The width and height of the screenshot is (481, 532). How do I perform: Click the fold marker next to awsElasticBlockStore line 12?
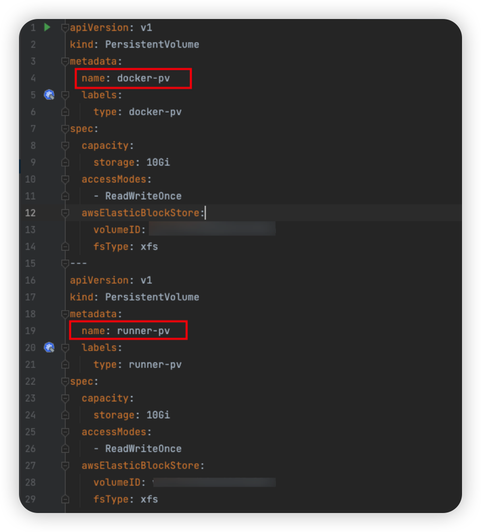[x=64, y=213]
